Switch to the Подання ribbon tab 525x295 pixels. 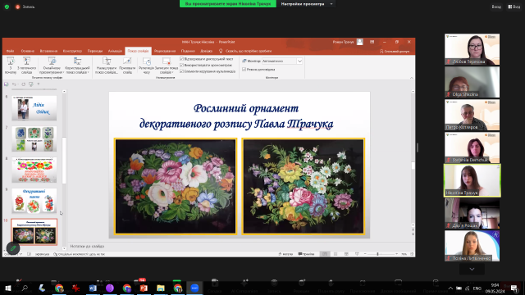click(188, 51)
